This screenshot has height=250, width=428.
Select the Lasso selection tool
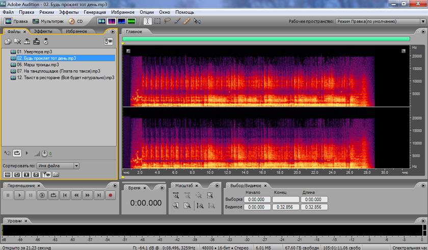pyautogui.click(x=167, y=21)
